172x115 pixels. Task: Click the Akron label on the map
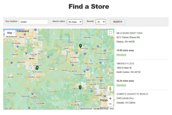[32, 59]
